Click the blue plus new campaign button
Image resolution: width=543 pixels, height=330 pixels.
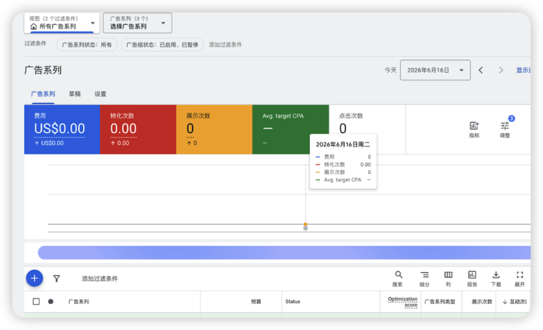pos(35,278)
